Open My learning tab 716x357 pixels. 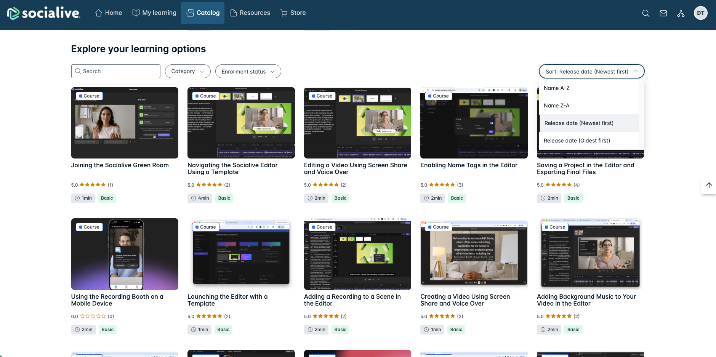[154, 13]
